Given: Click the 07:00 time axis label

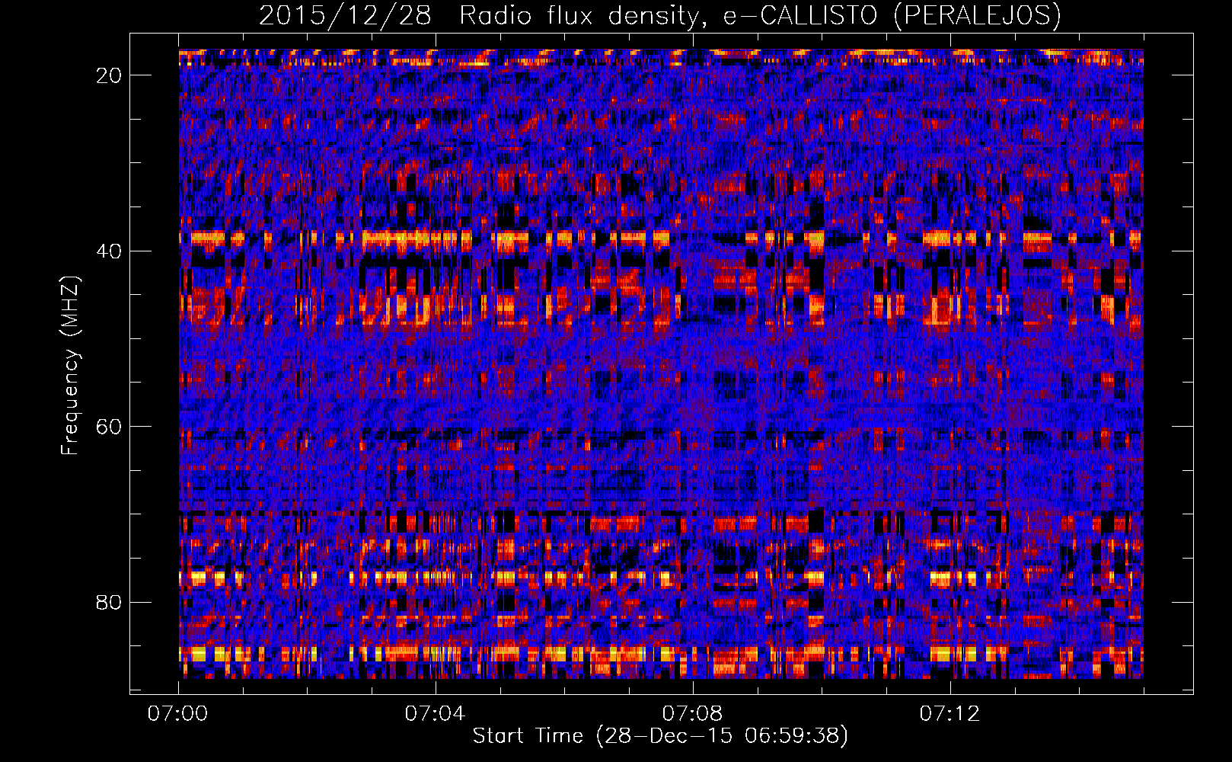Looking at the screenshot, I should tap(178, 714).
